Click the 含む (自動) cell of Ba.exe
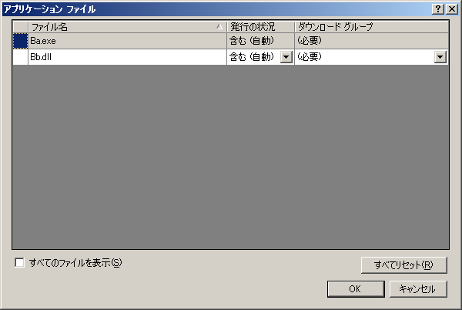 260,41
